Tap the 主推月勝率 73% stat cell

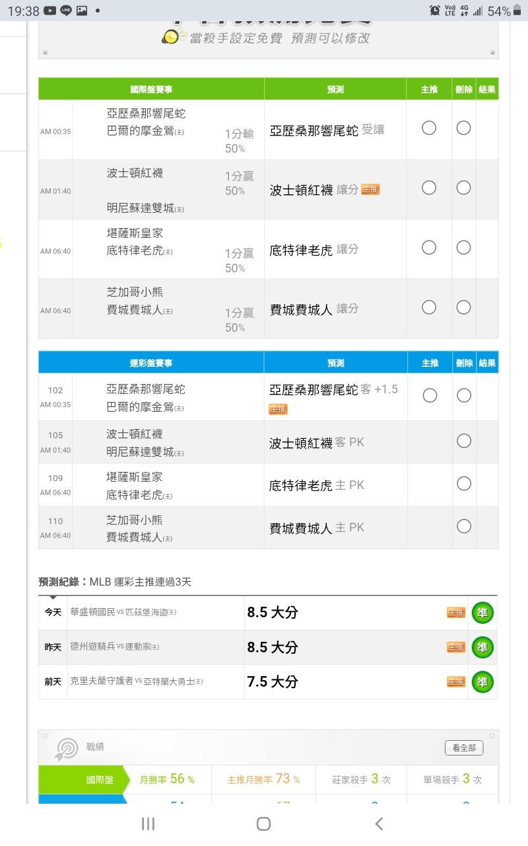point(263,780)
